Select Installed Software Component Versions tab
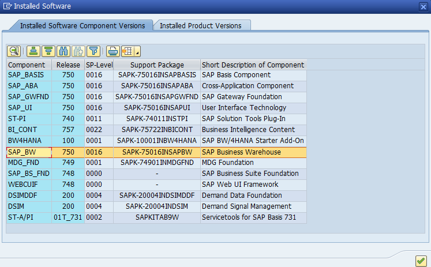The image size is (431, 267). point(83,25)
